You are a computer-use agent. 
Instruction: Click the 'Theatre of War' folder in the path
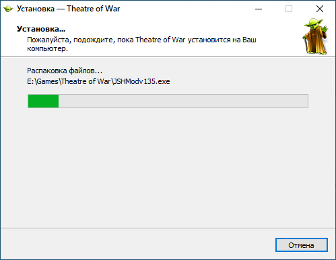pyautogui.click(x=86, y=81)
